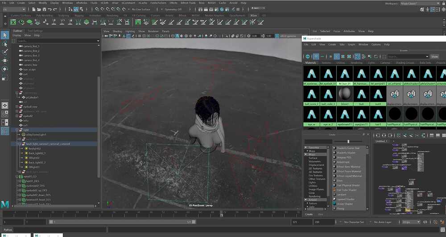Image resolution: width=446 pixels, height=237 pixels.
Task: Click the Open Scene folder icon
Action: point(39,9)
